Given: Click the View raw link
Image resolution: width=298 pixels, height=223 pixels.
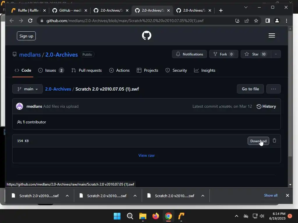Looking at the screenshot, I should pos(147,156).
